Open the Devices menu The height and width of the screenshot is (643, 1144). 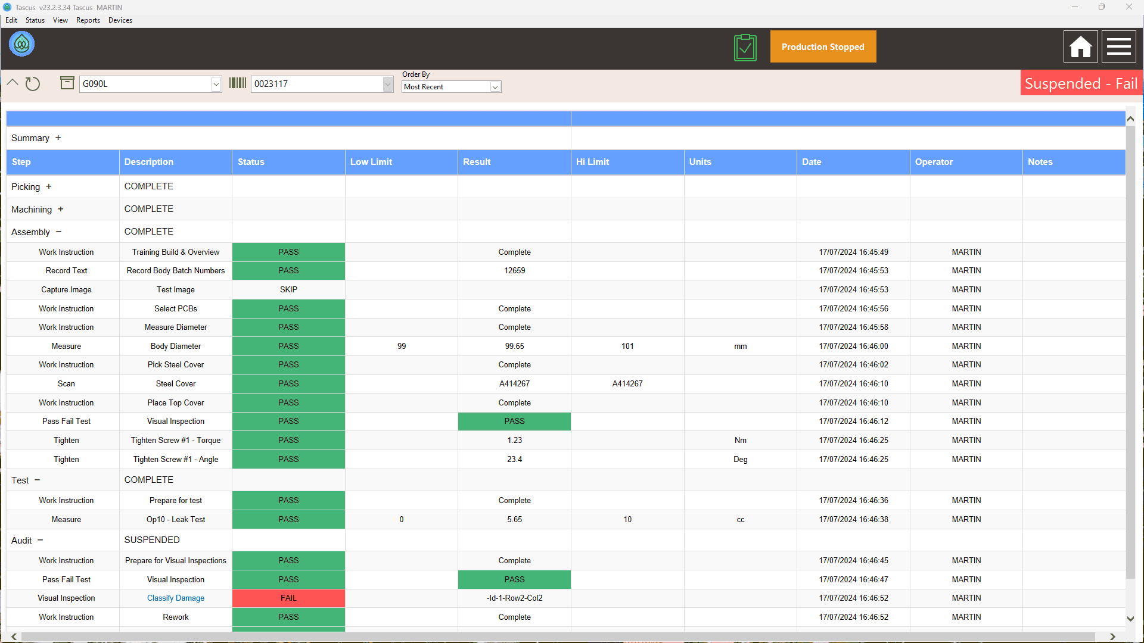pos(120,20)
